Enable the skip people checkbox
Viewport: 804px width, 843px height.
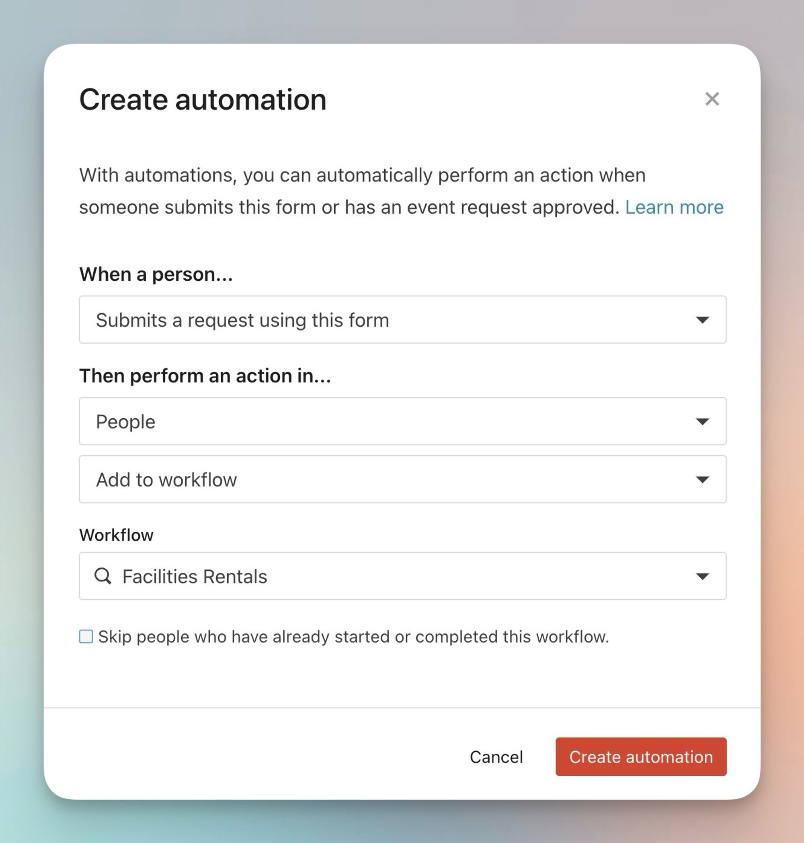point(86,637)
